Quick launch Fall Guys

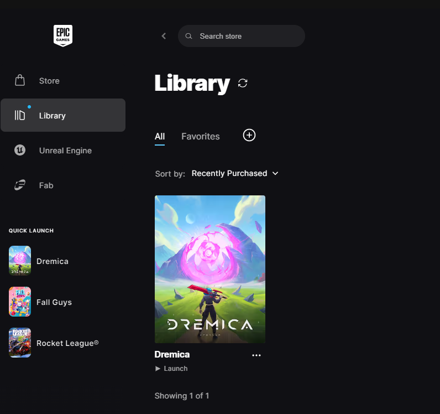pyautogui.click(x=54, y=302)
